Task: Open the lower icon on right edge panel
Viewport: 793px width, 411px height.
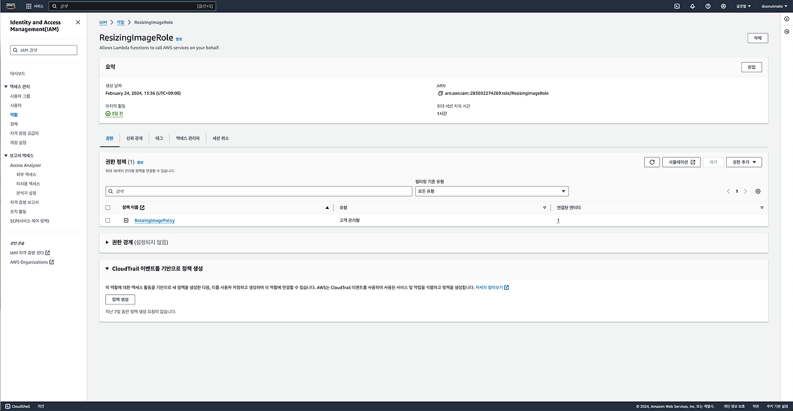Action: (x=787, y=32)
